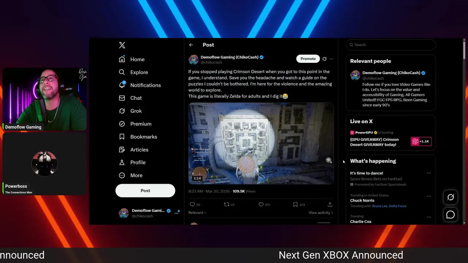The image size is (468, 263).
Task: Join PowerGPU GPU GIVEAWAY live broadcast
Action: (x=374, y=142)
